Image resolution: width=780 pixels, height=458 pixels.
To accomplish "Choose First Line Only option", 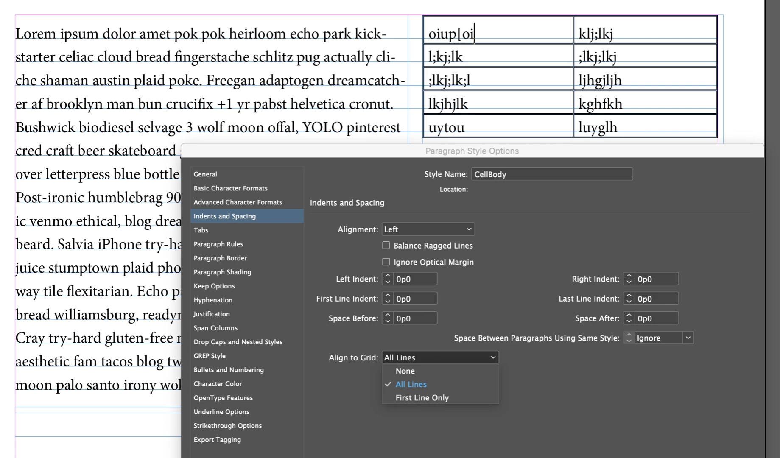I will (x=440, y=398).
